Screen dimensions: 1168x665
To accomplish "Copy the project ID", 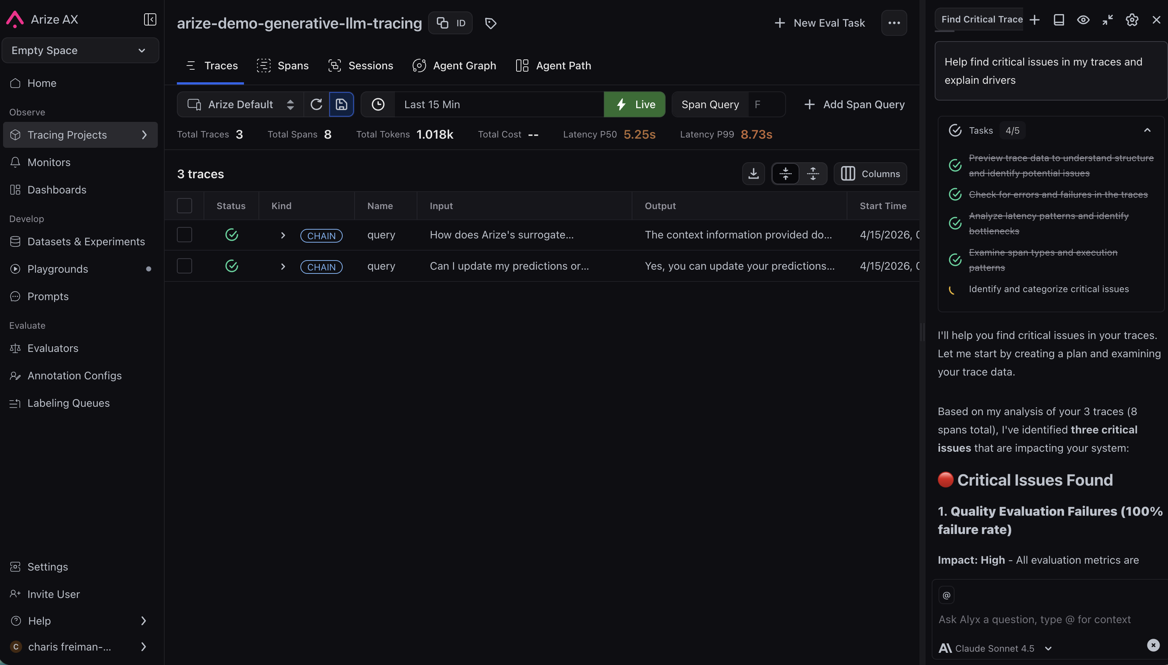I will click(450, 23).
